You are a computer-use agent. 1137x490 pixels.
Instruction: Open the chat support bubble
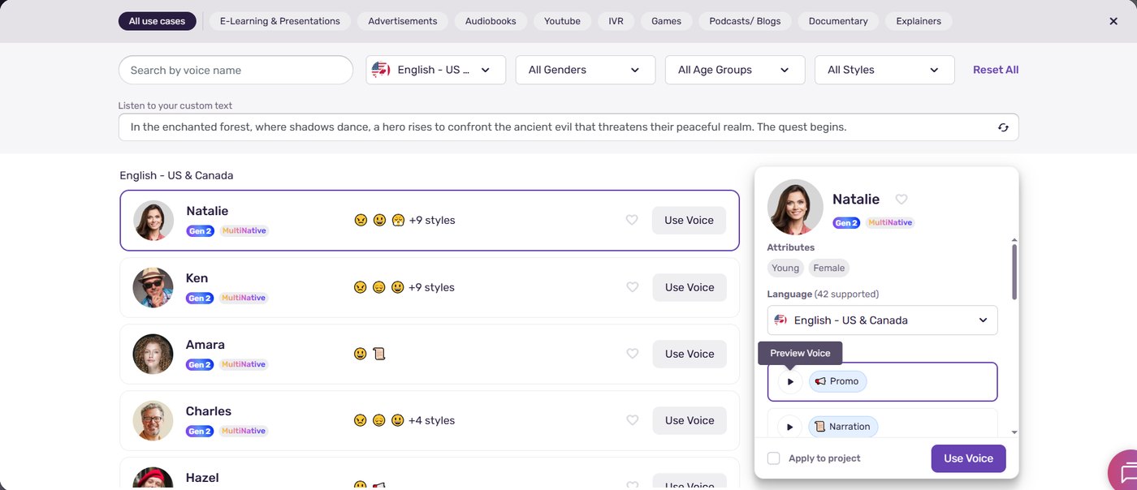(1126, 472)
